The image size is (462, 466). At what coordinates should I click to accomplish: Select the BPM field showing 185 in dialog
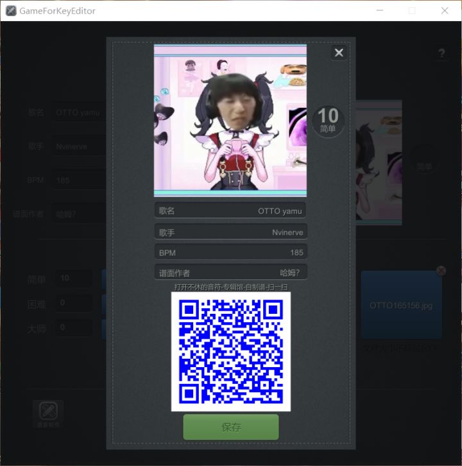(x=230, y=252)
